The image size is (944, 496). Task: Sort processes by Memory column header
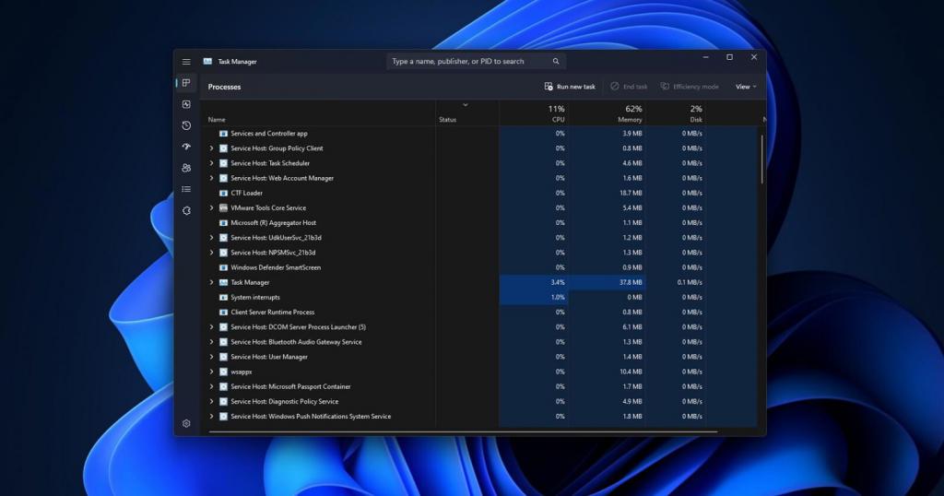pos(630,113)
